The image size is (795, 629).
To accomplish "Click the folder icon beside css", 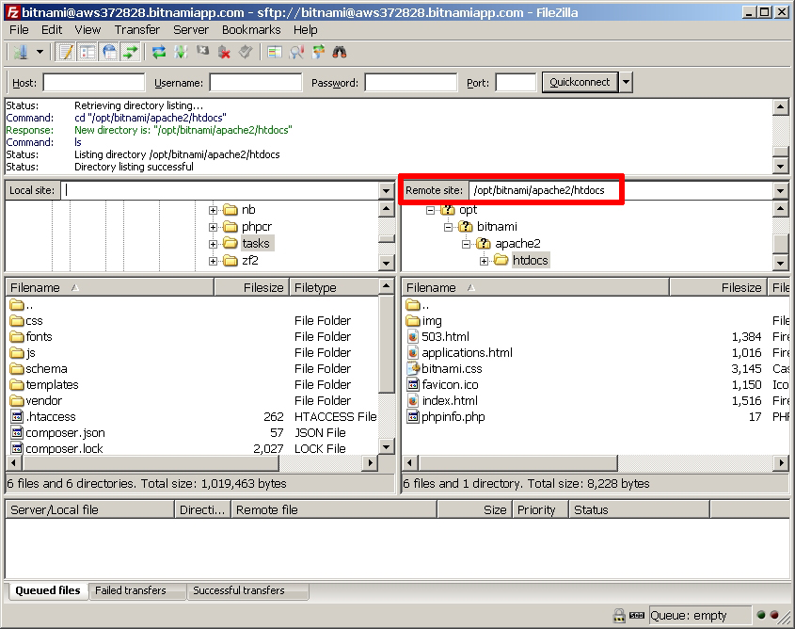I will [17, 320].
